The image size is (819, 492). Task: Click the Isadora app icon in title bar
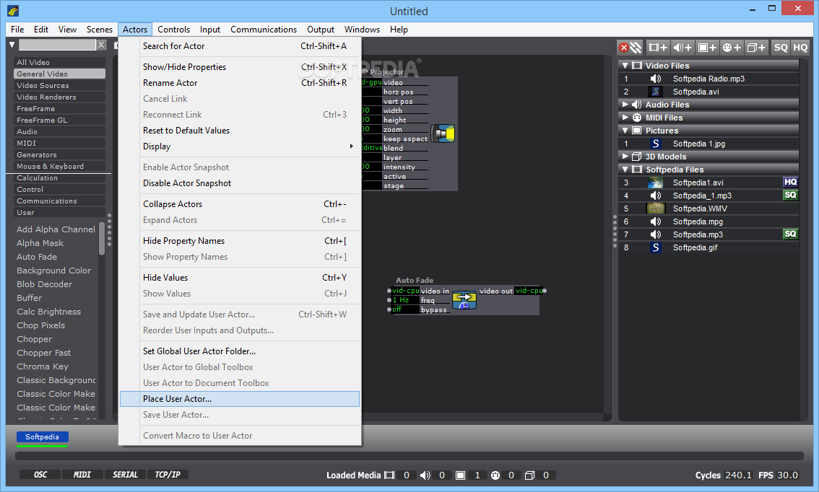coord(13,11)
